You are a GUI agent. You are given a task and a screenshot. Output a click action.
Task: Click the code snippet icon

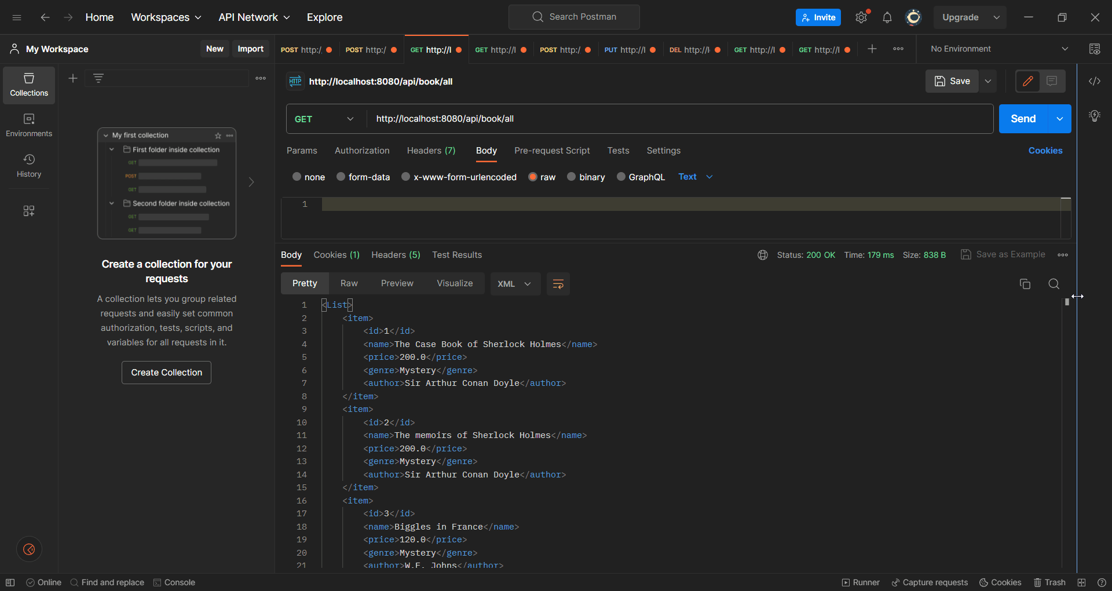click(1094, 81)
